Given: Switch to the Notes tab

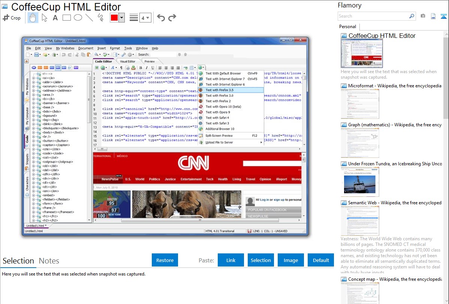Looking at the screenshot, I should click(x=49, y=261).
